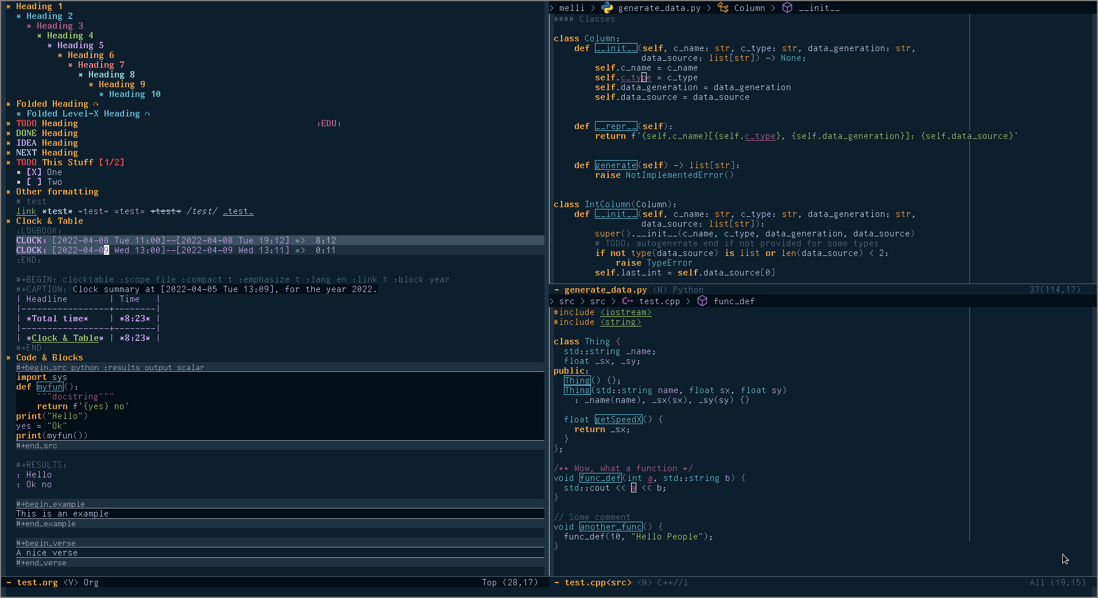Click the IDEA keyword on IDEA Heading
The height and width of the screenshot is (598, 1098).
click(26, 143)
